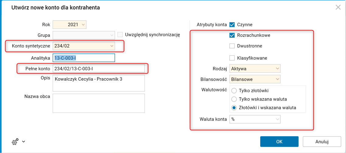
Task: Enable the Klasyfikowane checkbox
Action: click(x=232, y=58)
